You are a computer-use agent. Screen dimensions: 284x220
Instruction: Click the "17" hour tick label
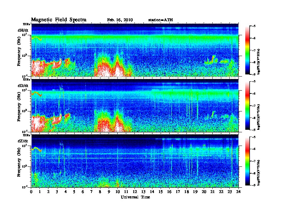click(178, 192)
